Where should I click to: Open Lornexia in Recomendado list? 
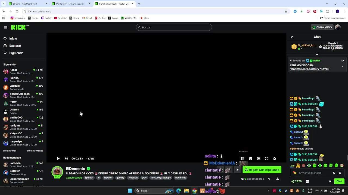click(23, 165)
